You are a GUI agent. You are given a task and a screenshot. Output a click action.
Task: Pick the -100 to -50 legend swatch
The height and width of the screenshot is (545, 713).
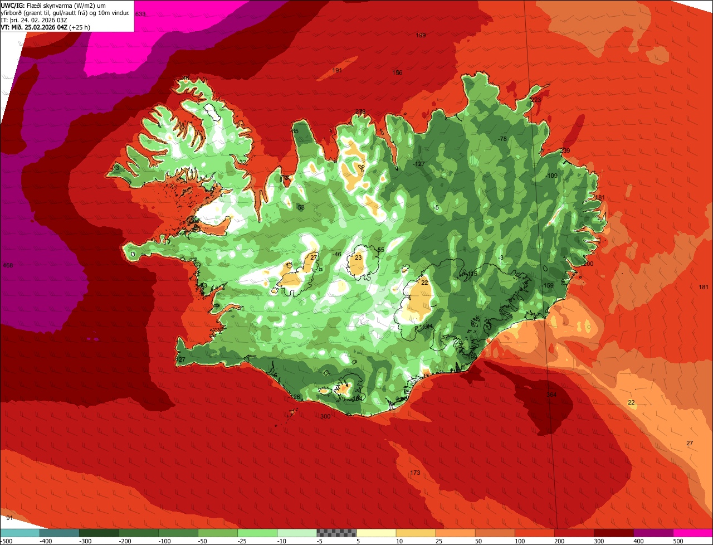pos(217,533)
